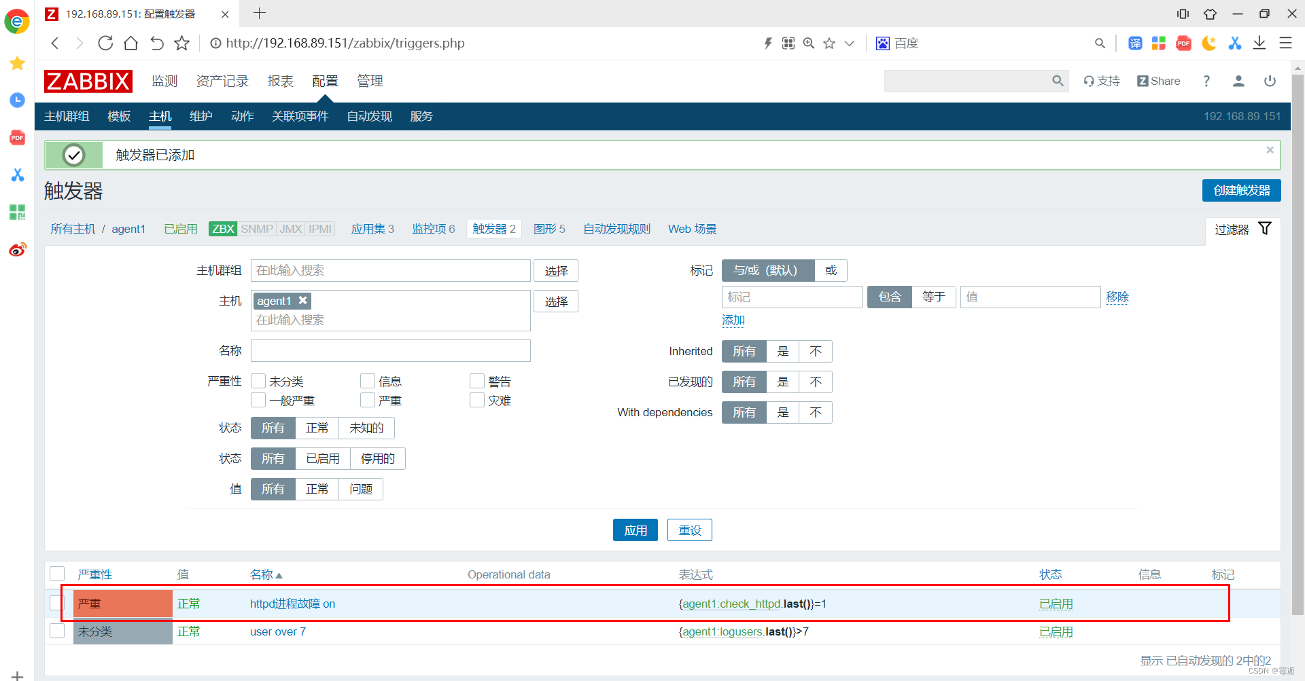Sort by 名称 column header

pyautogui.click(x=266, y=574)
